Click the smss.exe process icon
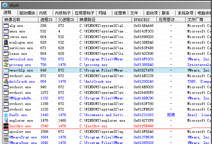This screenshot has width=212, height=144. [x=6, y=31]
